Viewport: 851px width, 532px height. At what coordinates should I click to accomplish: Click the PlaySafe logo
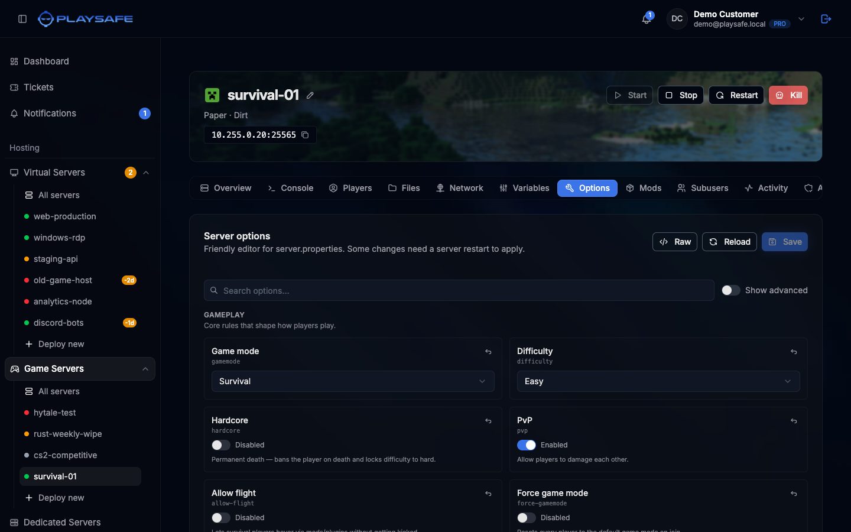tap(85, 19)
